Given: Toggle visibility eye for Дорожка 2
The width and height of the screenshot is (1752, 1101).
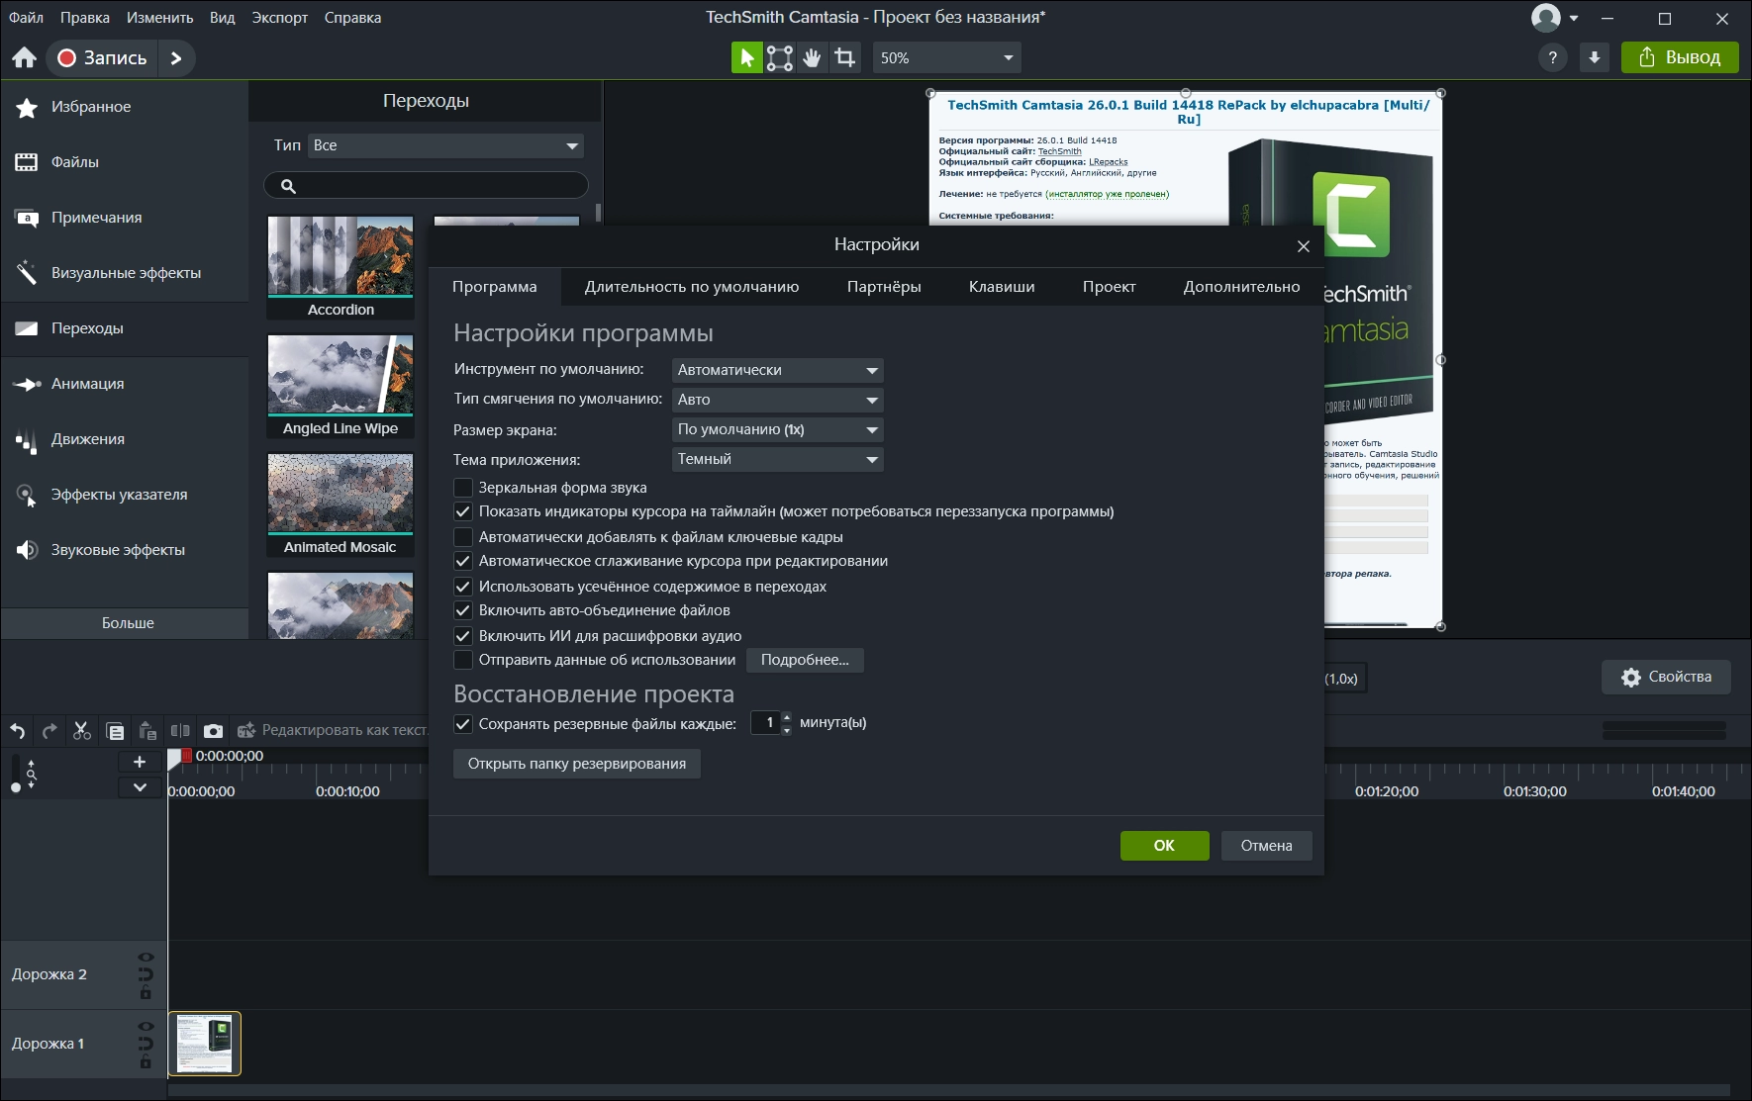Looking at the screenshot, I should (146, 958).
